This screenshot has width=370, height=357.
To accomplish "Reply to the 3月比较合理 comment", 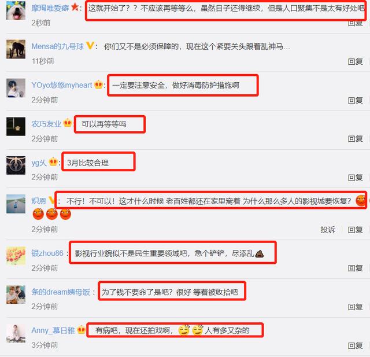I will click(x=355, y=178).
